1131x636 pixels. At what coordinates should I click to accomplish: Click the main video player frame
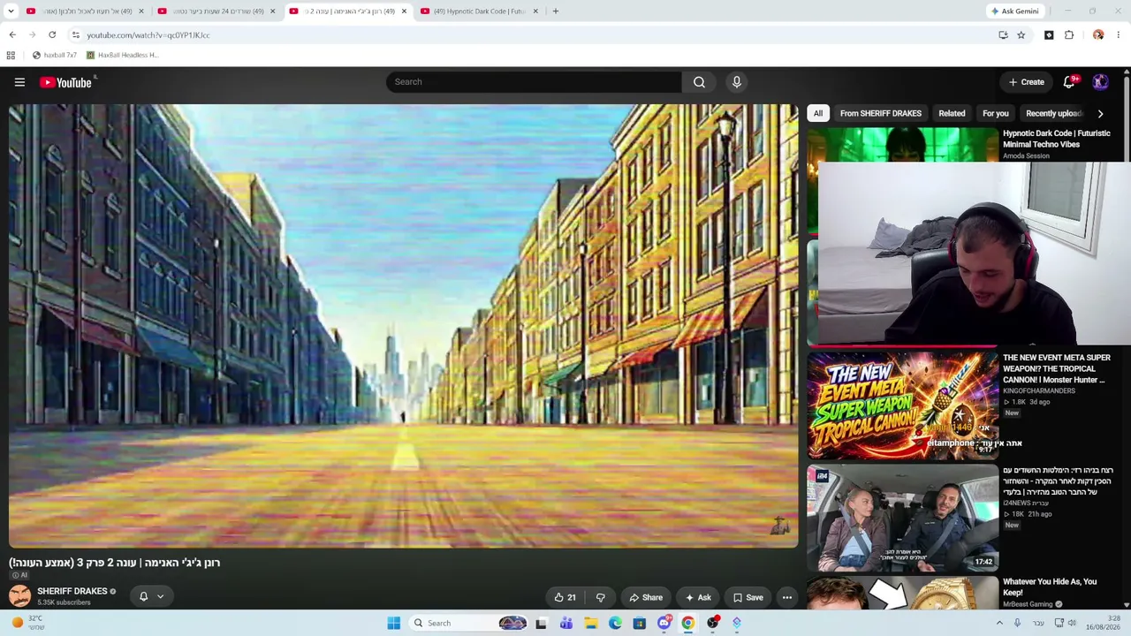(403, 326)
